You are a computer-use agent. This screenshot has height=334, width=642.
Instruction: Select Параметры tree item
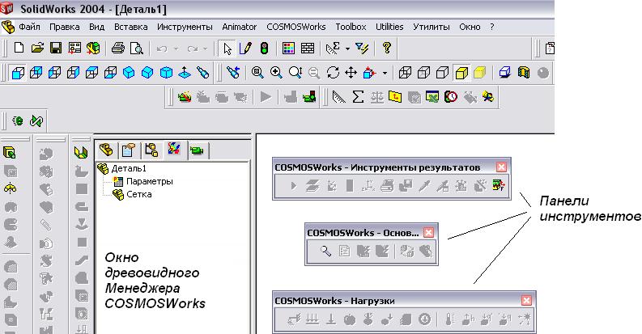(150, 181)
